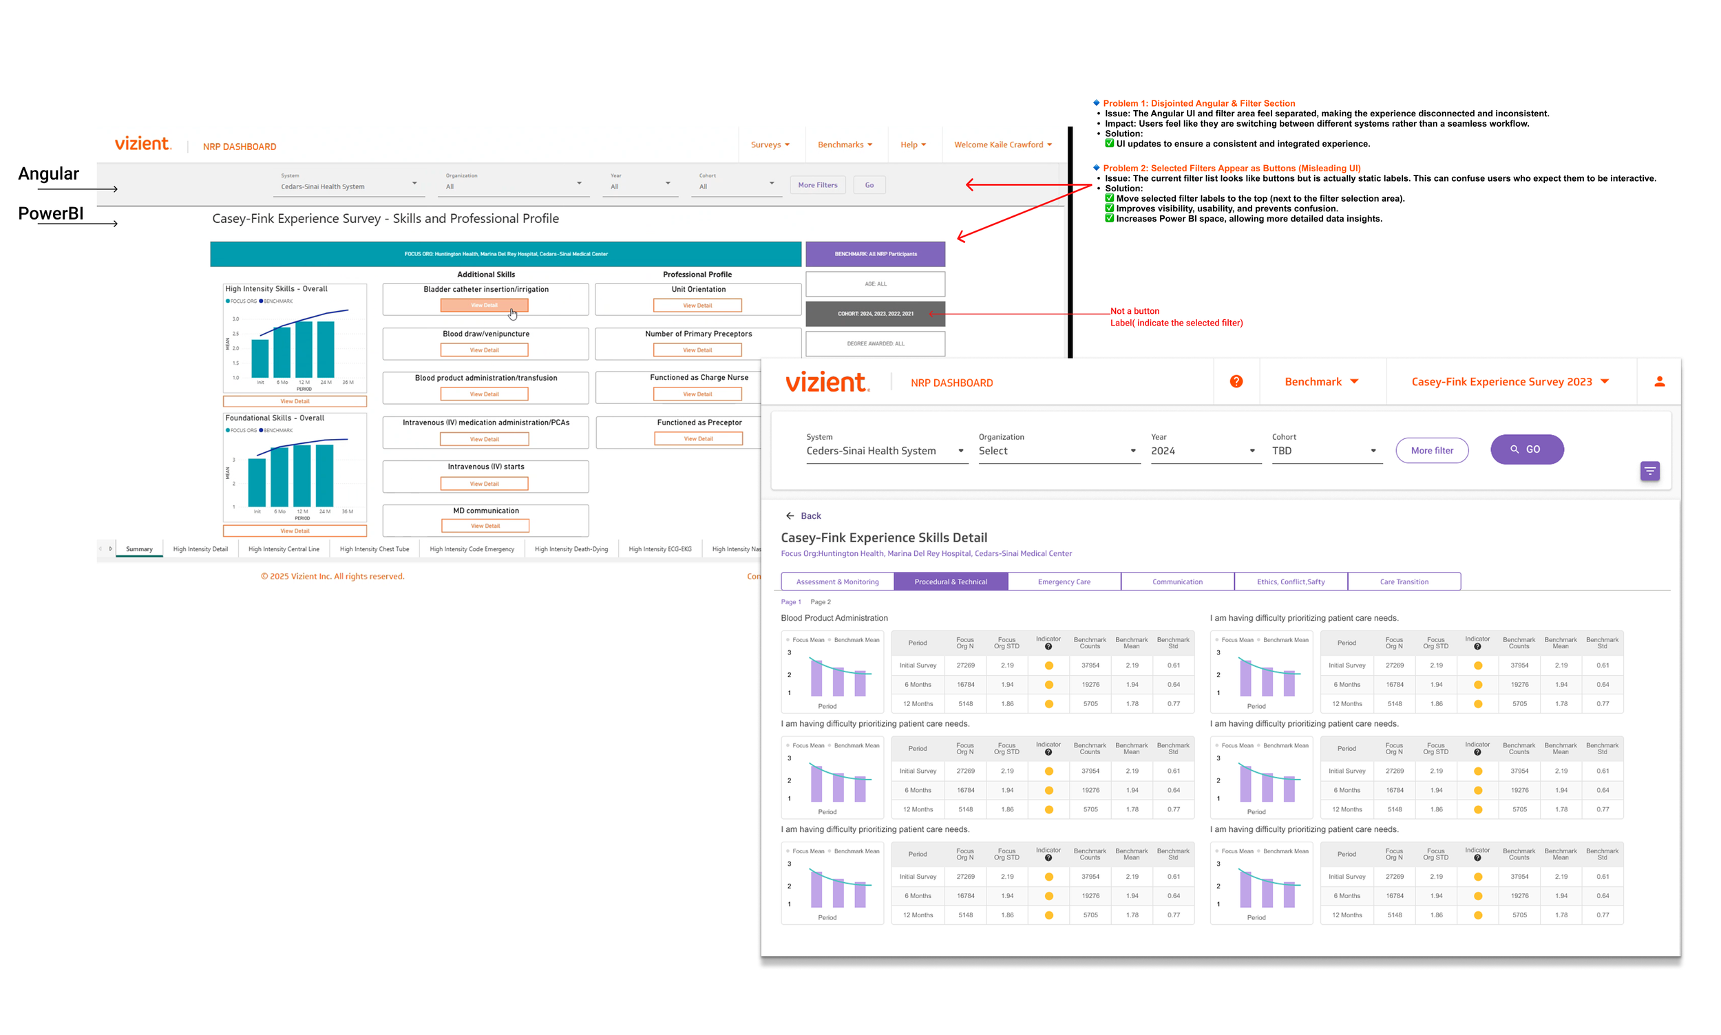Viewport: 1721px width, 1035px height.
Task: Click the Back arrow icon
Action: 790,516
